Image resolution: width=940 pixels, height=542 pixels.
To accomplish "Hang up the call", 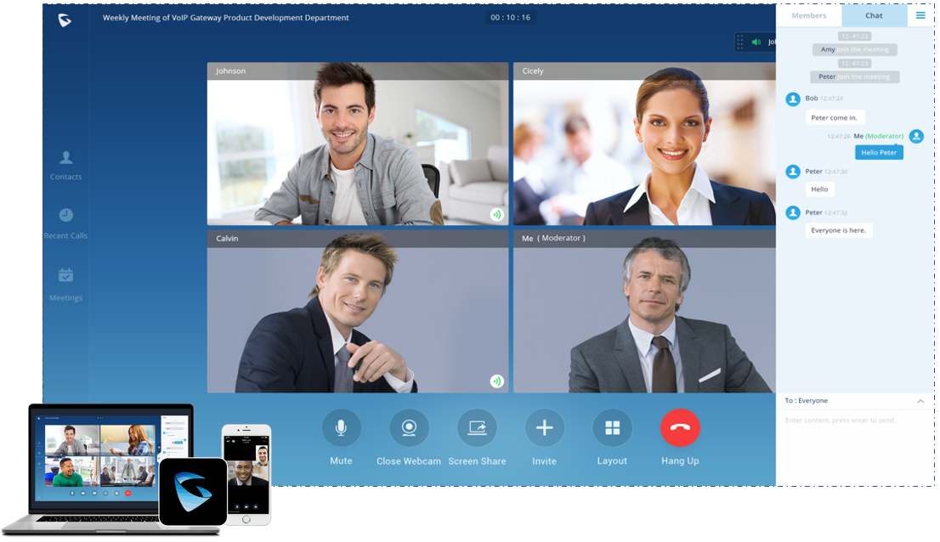I will tap(680, 428).
